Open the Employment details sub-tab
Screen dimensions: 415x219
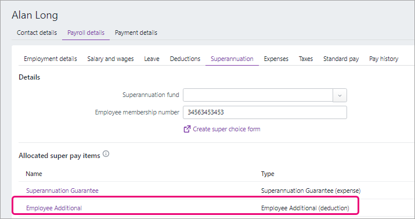click(x=50, y=59)
